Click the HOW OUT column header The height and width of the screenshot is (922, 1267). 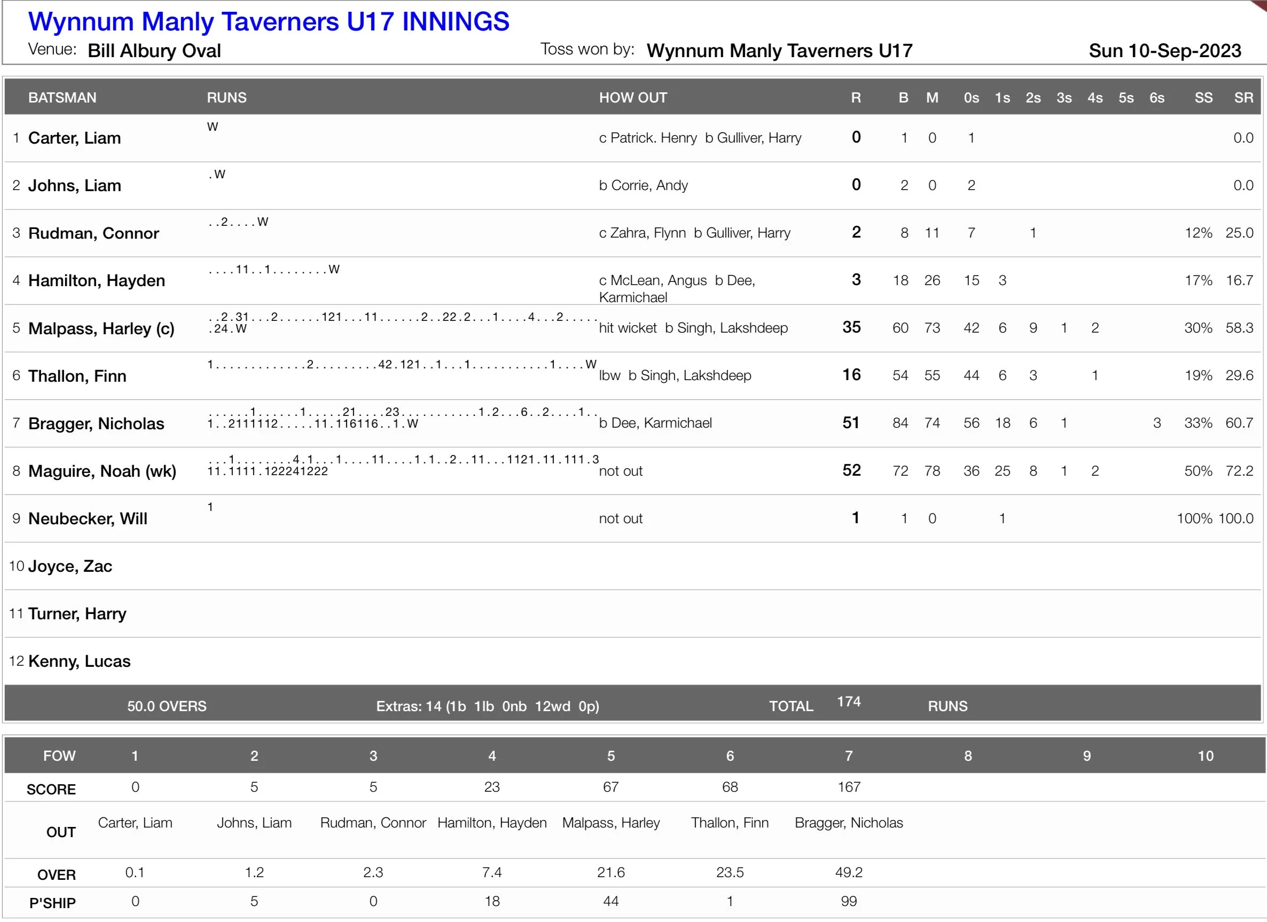coord(633,98)
